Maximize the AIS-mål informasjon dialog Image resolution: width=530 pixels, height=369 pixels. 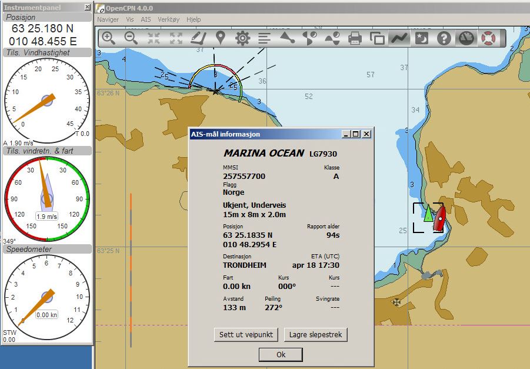(x=355, y=134)
